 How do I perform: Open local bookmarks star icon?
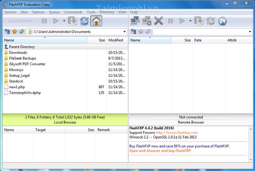(x=15, y=32)
